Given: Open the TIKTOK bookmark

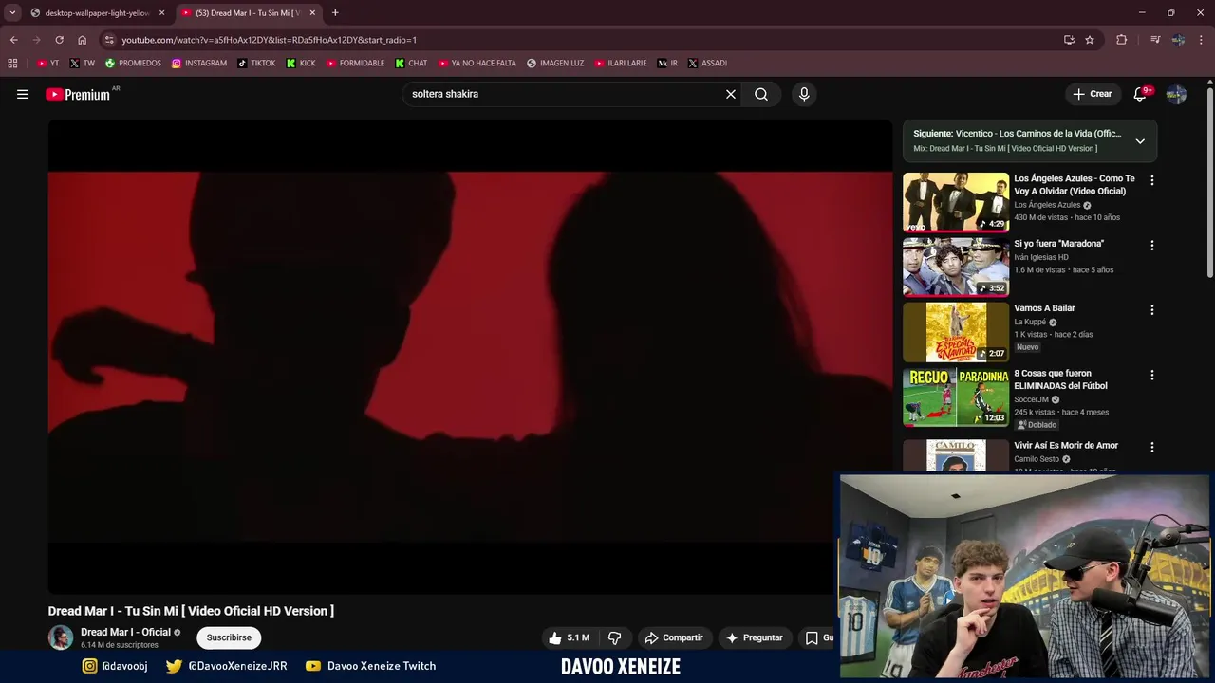Looking at the screenshot, I should pyautogui.click(x=256, y=64).
